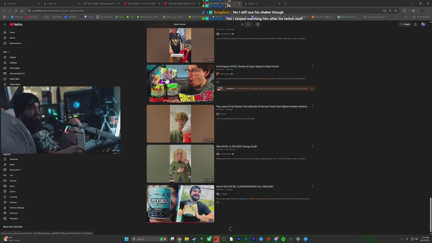This screenshot has height=243, width=432.
Task: Play the Kaiju No.8 GFUEL thumbnail
Action: point(180,204)
